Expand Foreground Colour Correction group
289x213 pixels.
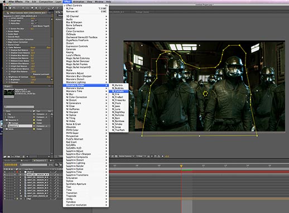tap(7, 40)
